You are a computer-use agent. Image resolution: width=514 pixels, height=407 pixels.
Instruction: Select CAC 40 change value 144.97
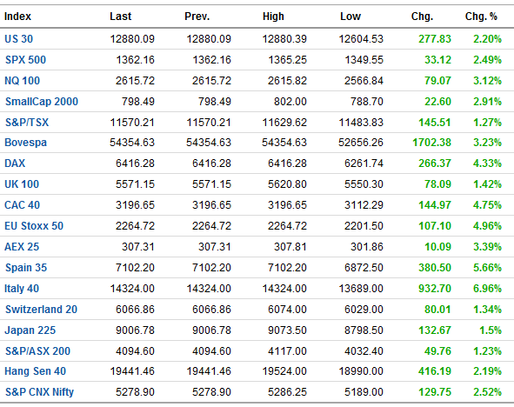(x=435, y=205)
